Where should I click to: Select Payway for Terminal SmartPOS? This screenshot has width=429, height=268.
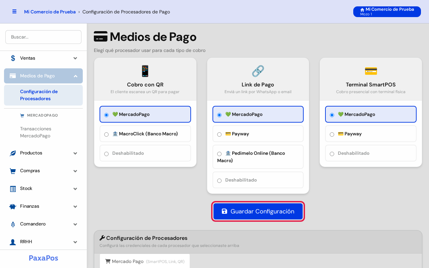(x=371, y=134)
